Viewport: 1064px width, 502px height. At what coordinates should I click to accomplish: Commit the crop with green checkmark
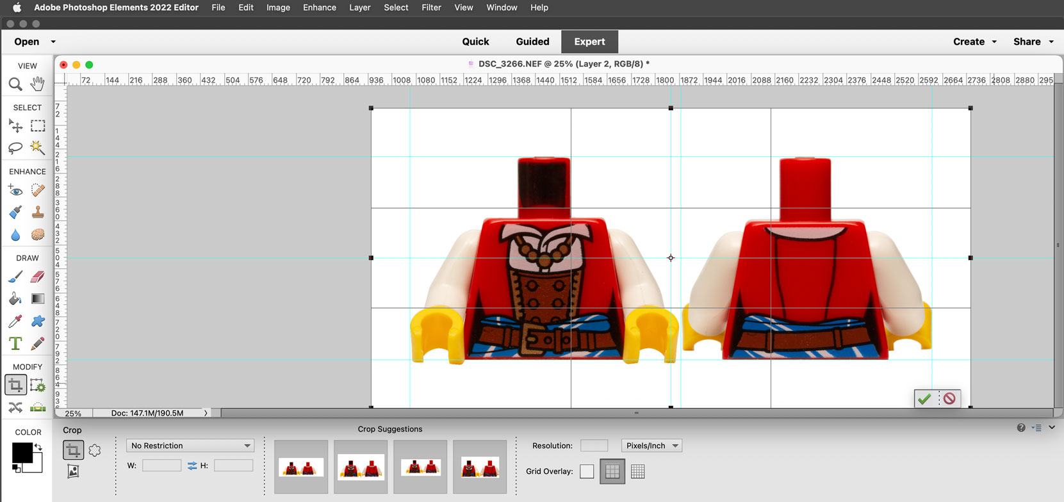(x=924, y=399)
